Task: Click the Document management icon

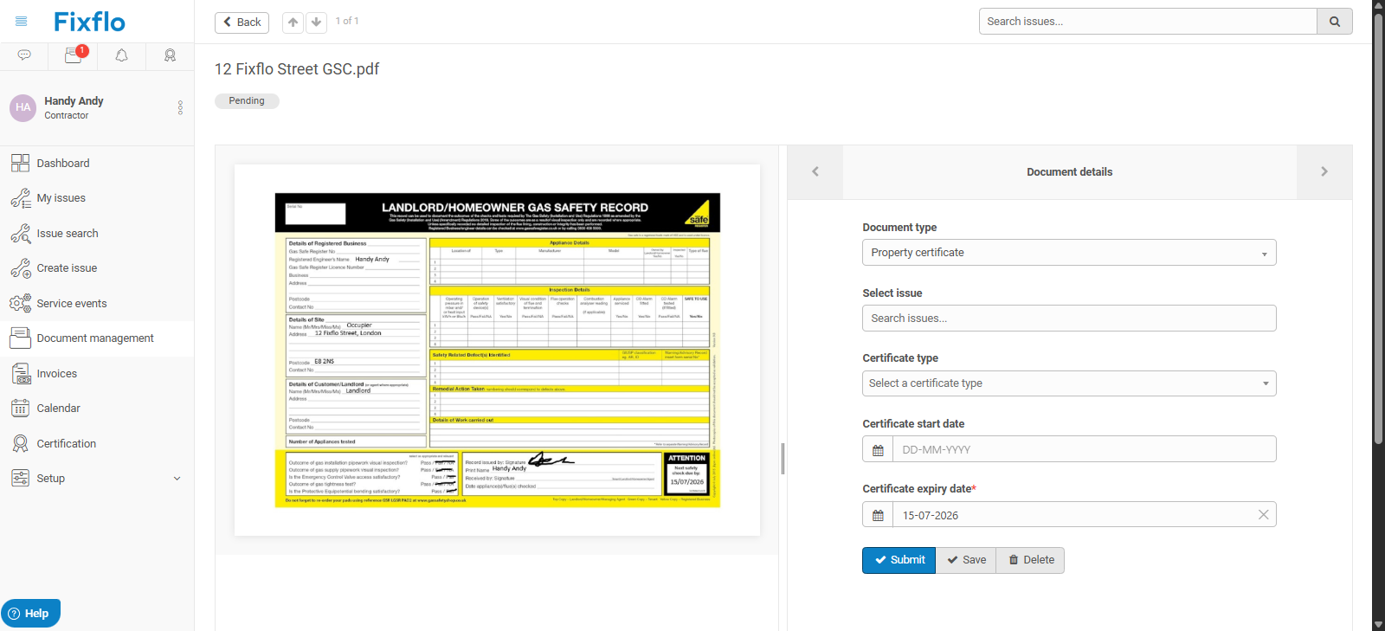Action: pyautogui.click(x=21, y=338)
